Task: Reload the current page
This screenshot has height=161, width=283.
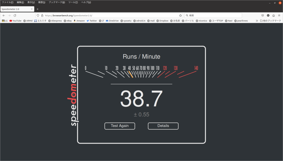Action: coord(15,15)
